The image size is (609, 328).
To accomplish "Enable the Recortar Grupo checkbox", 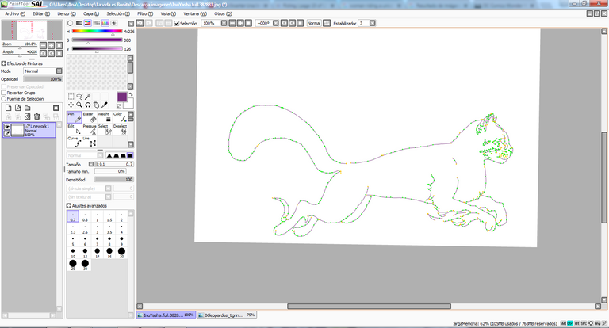I will pyautogui.click(x=3, y=93).
